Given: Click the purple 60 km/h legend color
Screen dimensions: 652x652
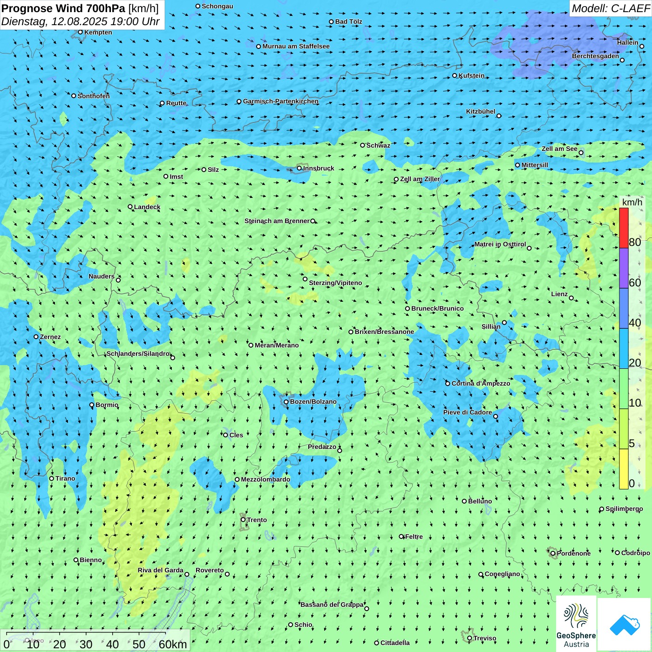Looking at the screenshot, I should [624, 268].
